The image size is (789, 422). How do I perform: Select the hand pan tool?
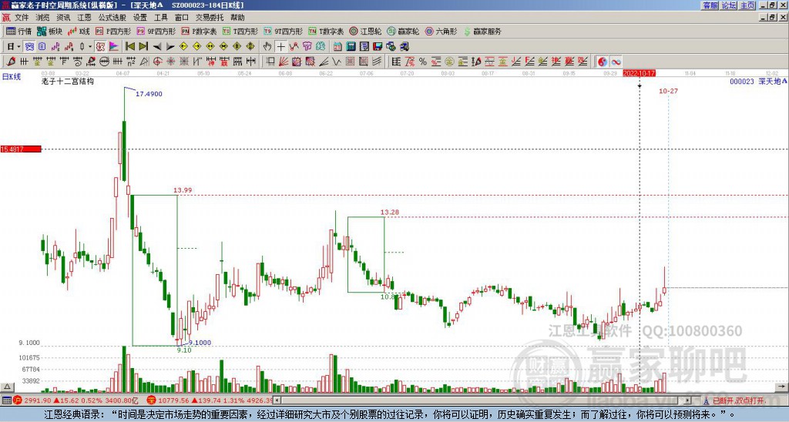[x=267, y=47]
